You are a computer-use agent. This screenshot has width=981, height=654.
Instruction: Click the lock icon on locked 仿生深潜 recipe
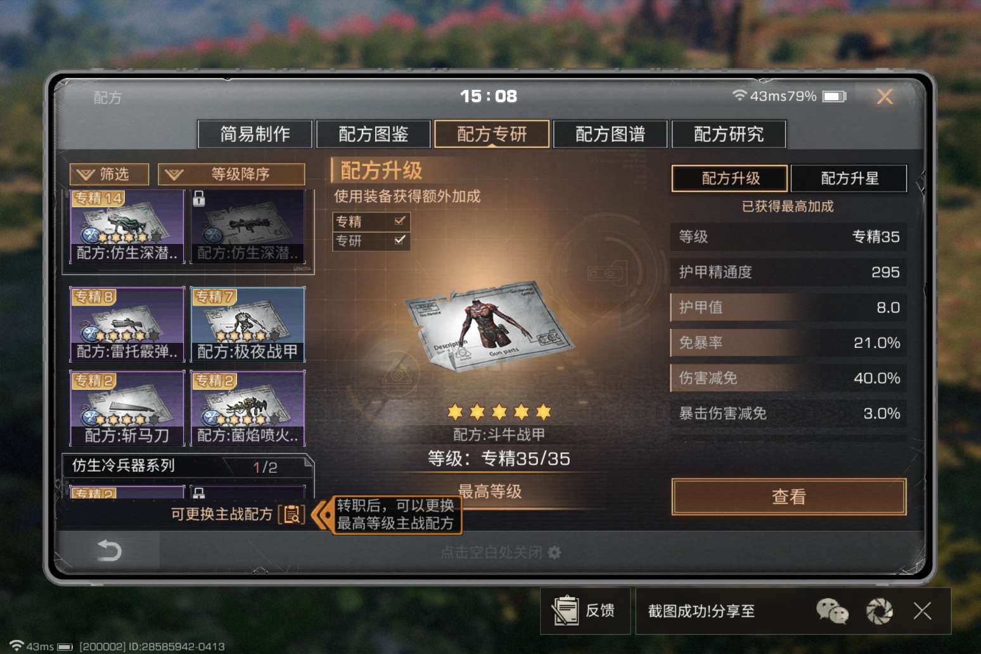(x=199, y=198)
